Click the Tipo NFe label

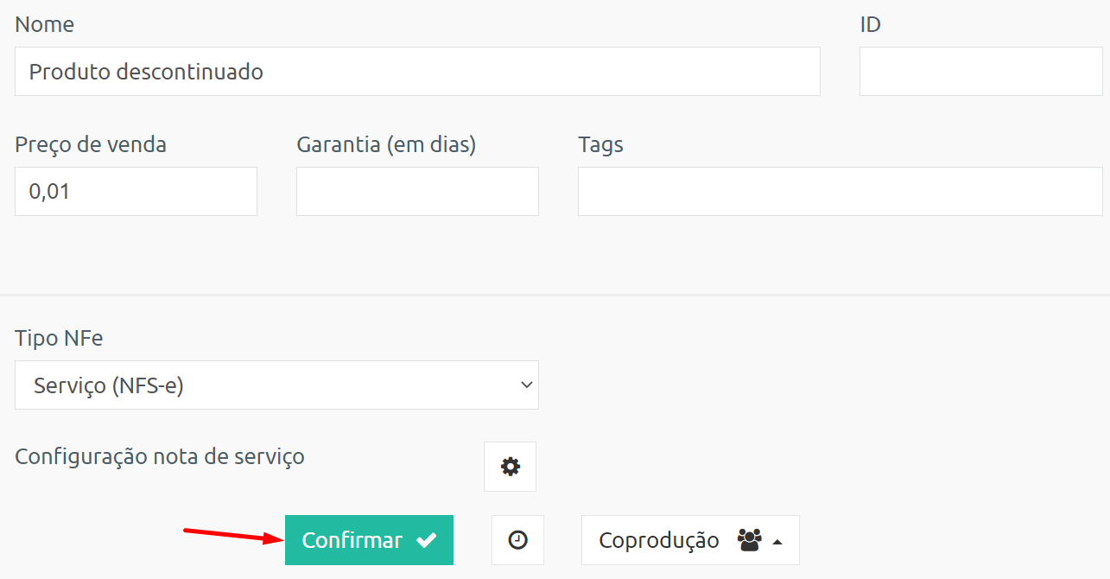59,338
